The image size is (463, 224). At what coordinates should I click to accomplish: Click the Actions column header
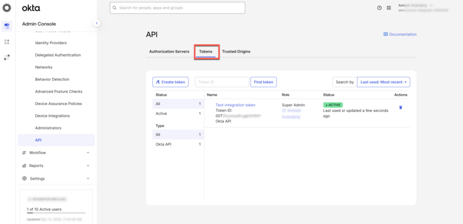[x=400, y=95]
